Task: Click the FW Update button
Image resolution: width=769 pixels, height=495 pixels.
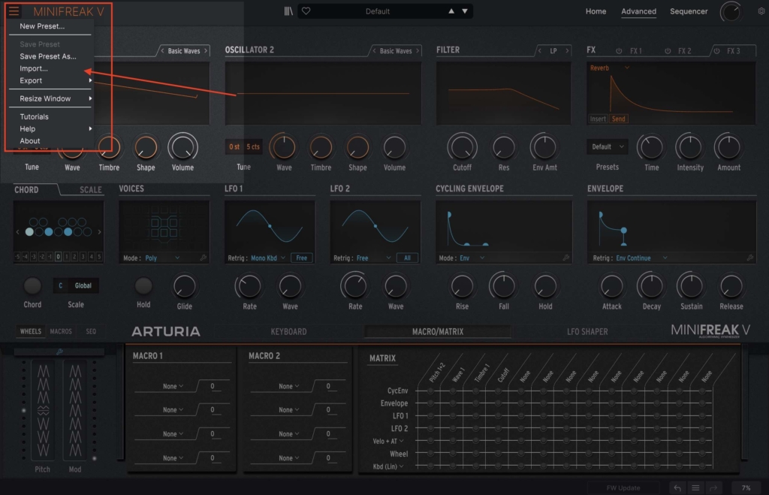Action: 623,487
